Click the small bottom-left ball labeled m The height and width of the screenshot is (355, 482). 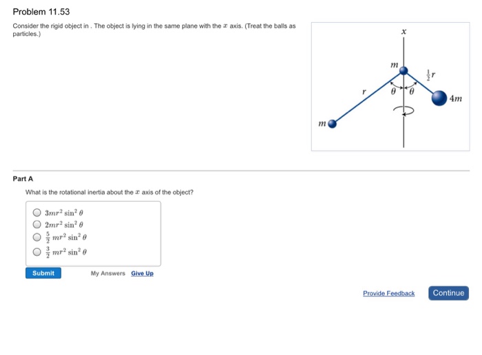tap(333, 124)
